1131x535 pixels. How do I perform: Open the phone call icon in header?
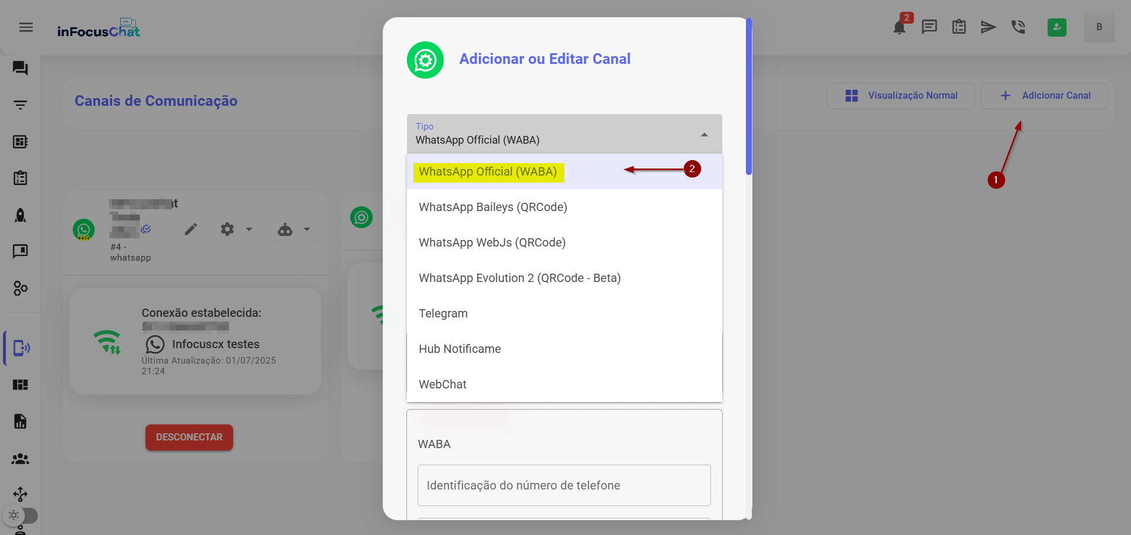(1018, 27)
